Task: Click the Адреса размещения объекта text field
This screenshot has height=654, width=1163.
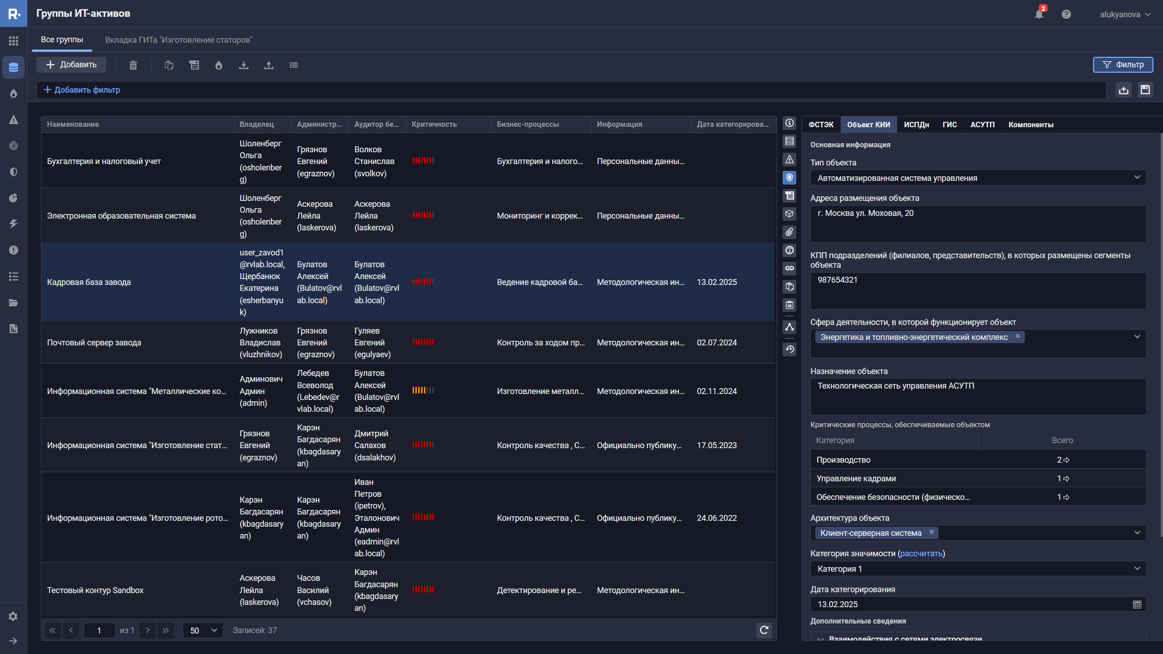Action: point(978,224)
